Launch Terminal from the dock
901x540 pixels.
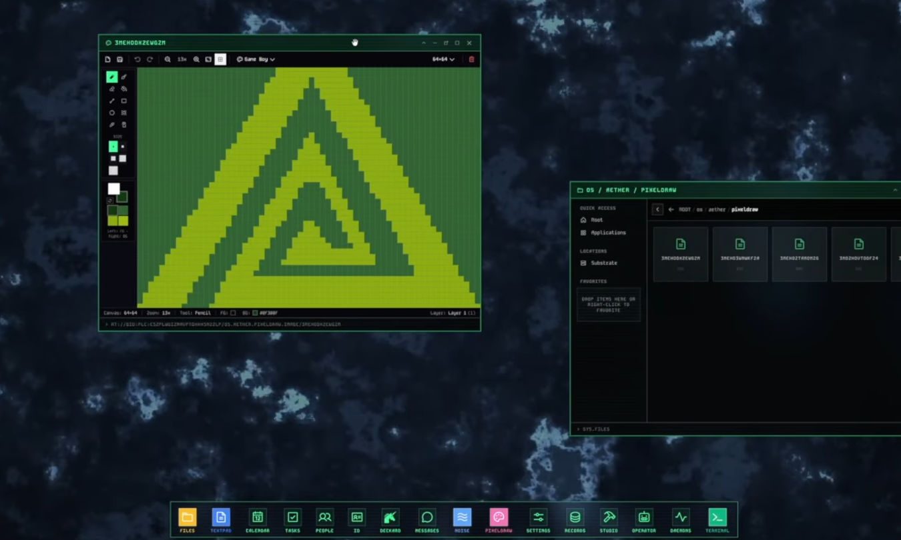coord(717,520)
